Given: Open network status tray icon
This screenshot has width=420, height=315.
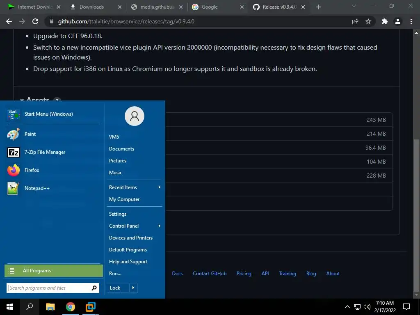Looking at the screenshot, I should [357, 307].
